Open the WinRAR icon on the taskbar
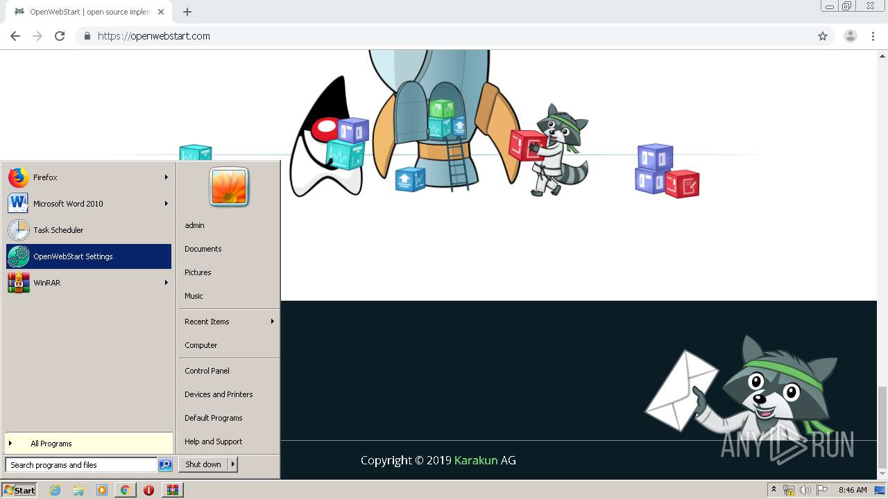 [x=172, y=490]
